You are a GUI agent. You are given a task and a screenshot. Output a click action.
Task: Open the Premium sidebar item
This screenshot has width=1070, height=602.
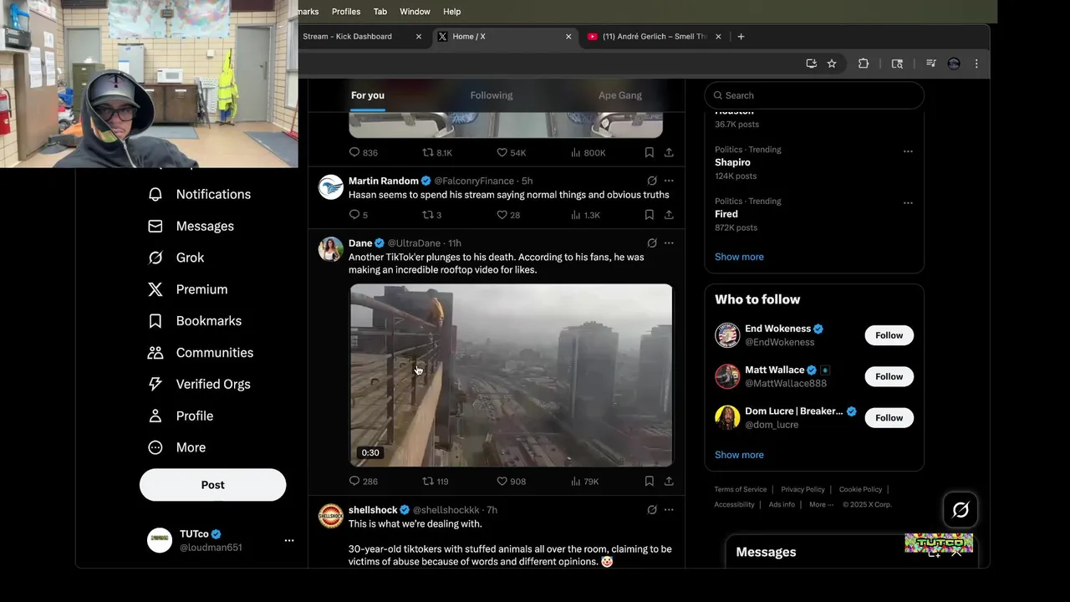click(x=187, y=289)
